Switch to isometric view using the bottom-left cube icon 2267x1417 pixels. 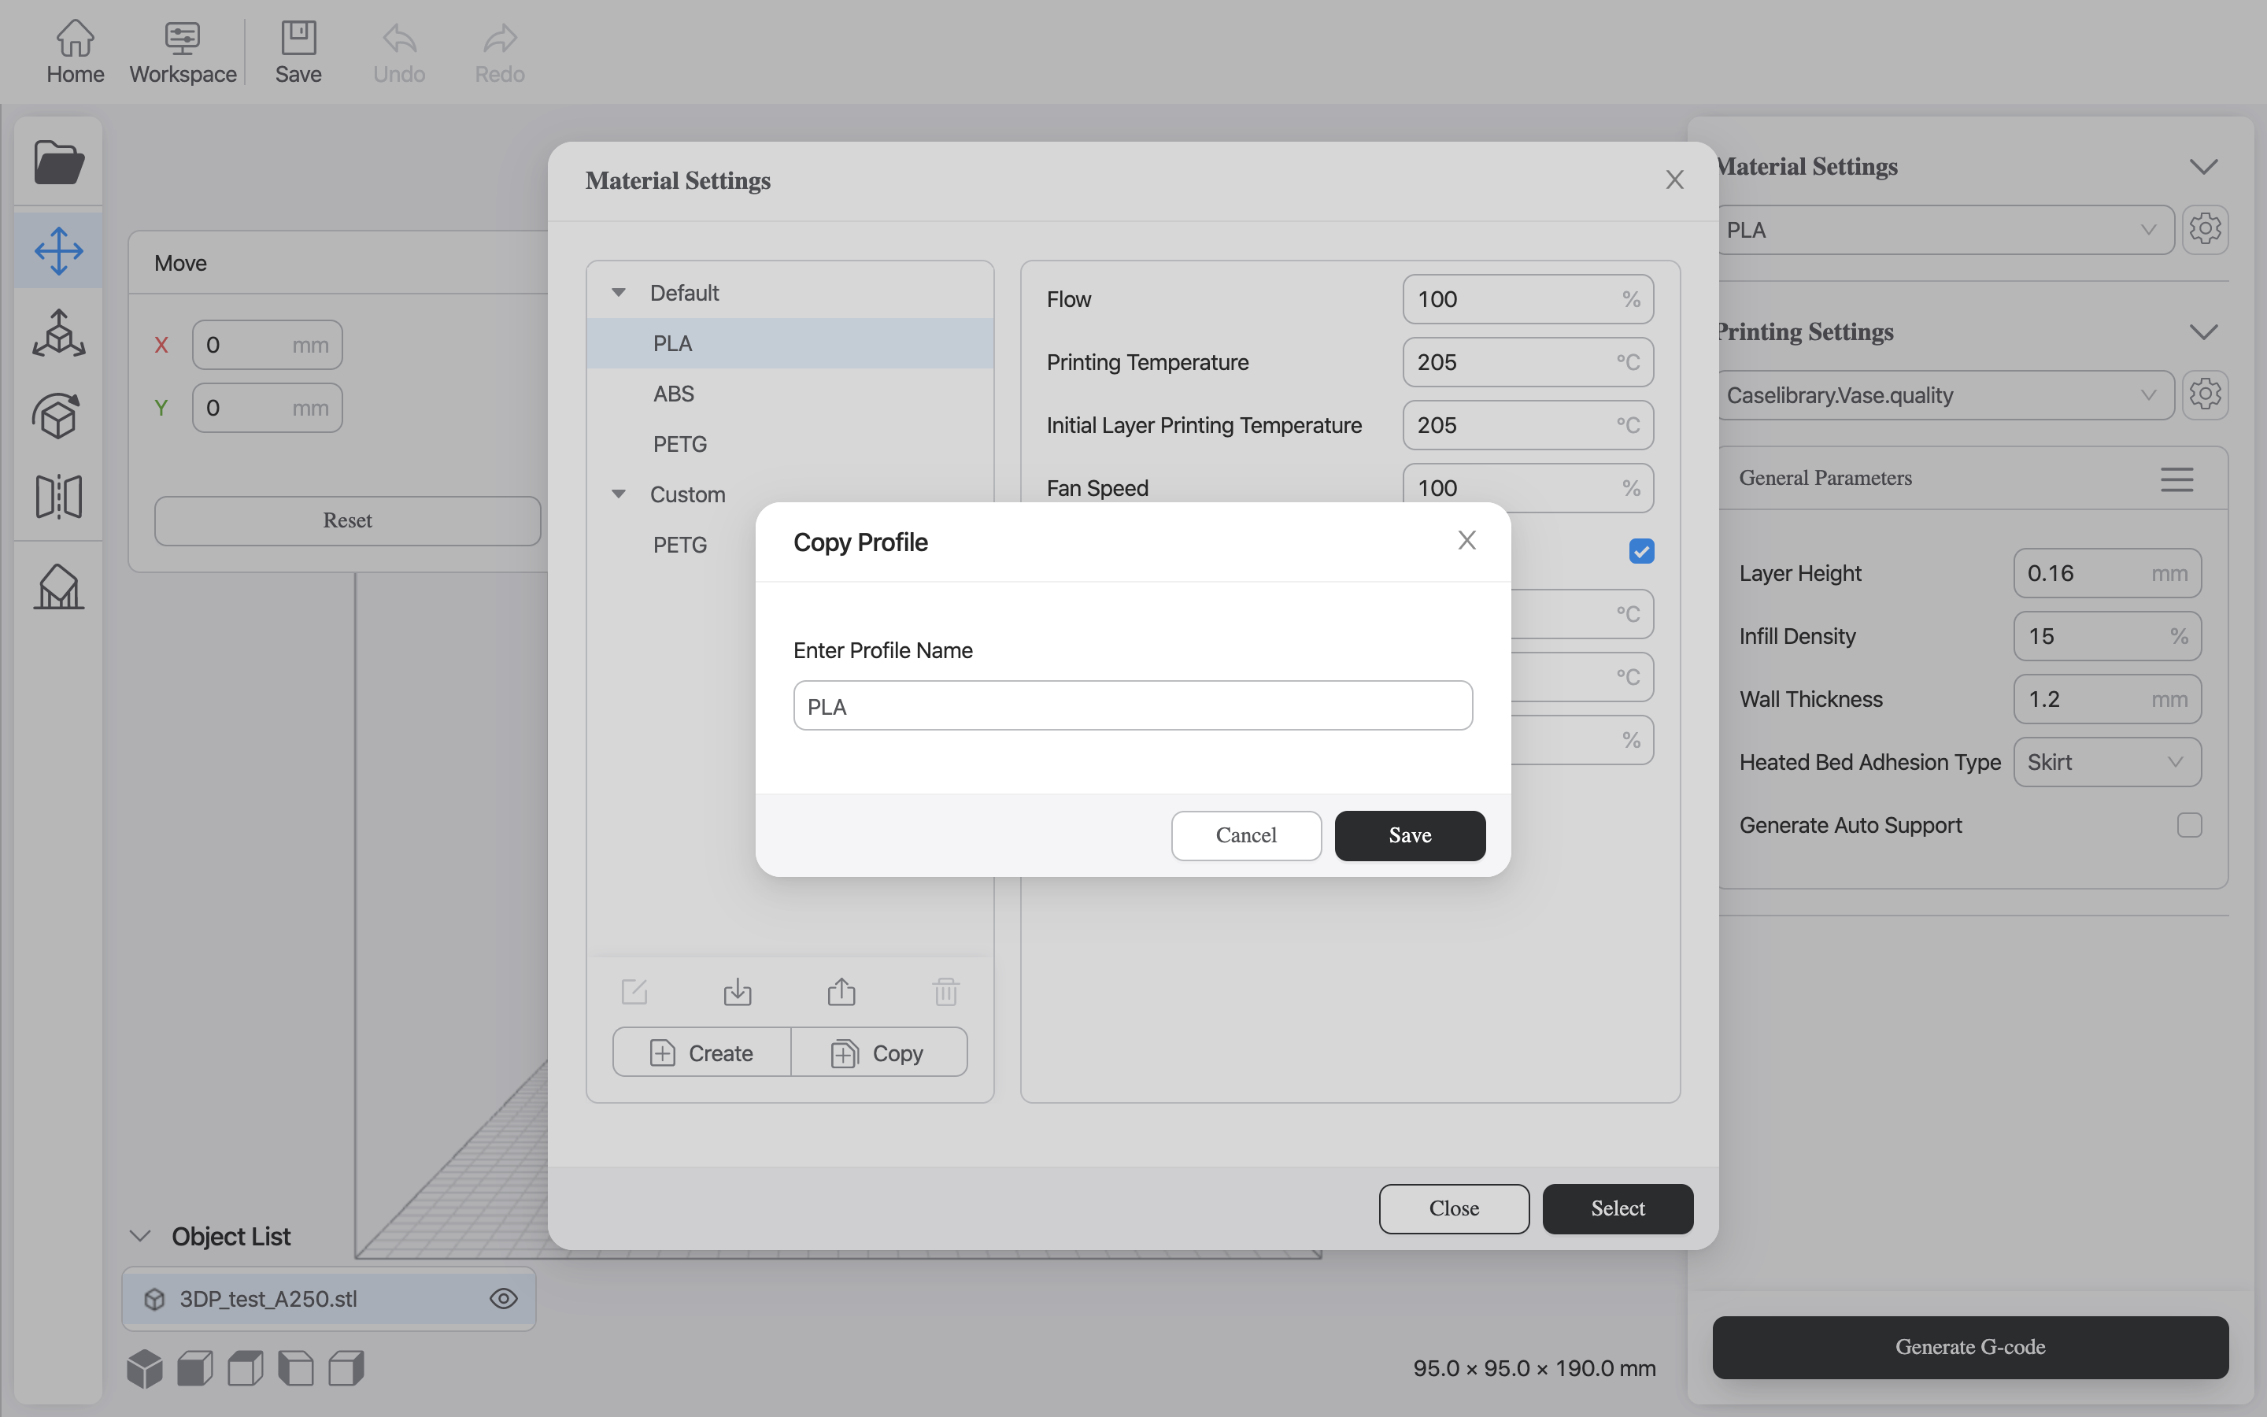point(143,1367)
